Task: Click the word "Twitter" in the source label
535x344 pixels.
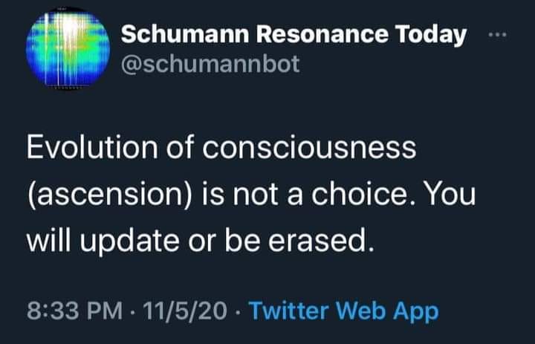Action: pos(287,310)
